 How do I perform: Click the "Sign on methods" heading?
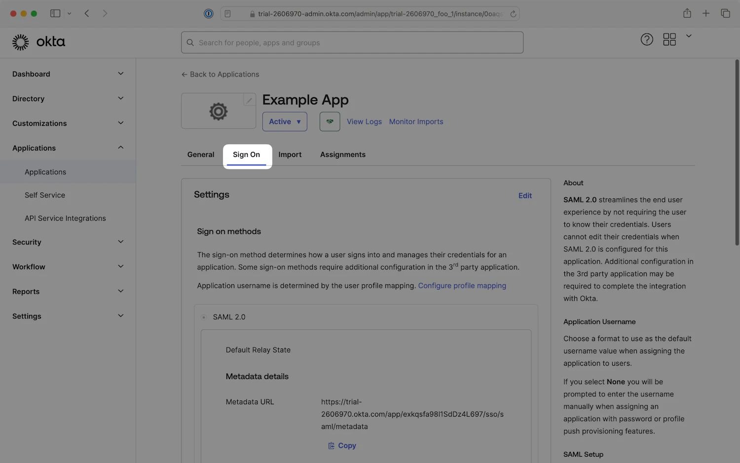pyautogui.click(x=229, y=231)
